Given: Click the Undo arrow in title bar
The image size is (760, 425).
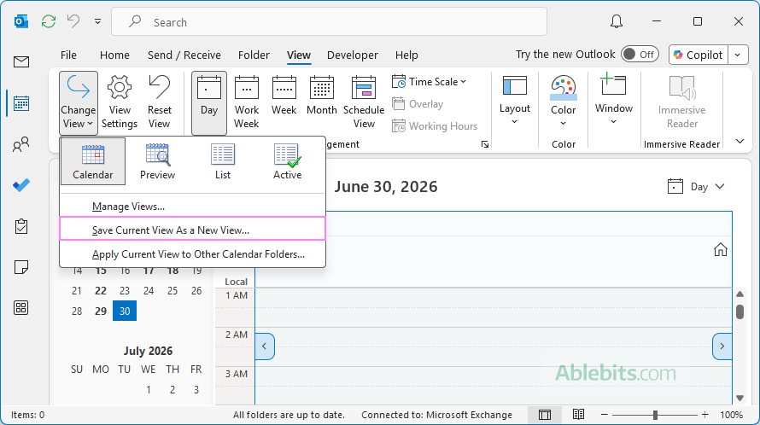Looking at the screenshot, I should [73, 21].
